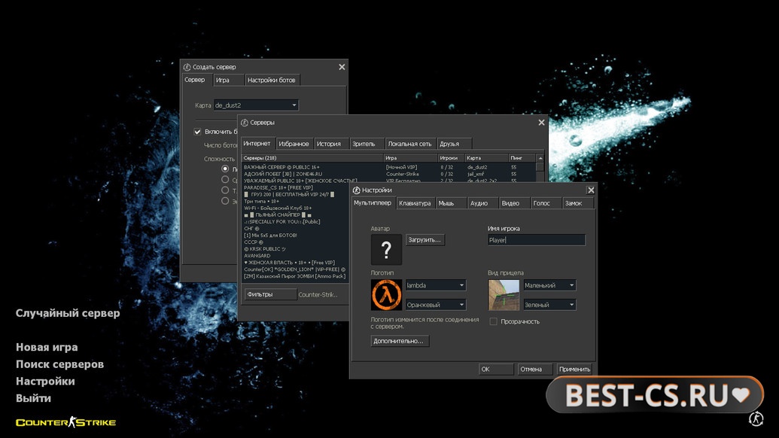The image size is (779, 438).
Task: Click the Настройки window title icon
Action: (356, 190)
